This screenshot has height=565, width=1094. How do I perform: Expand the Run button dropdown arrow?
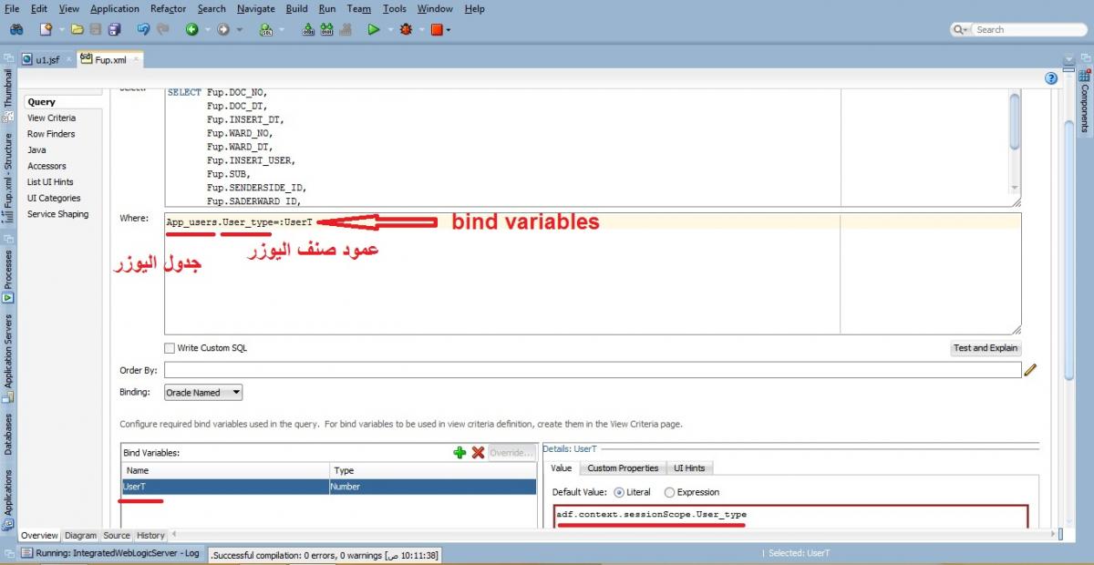pos(389,30)
